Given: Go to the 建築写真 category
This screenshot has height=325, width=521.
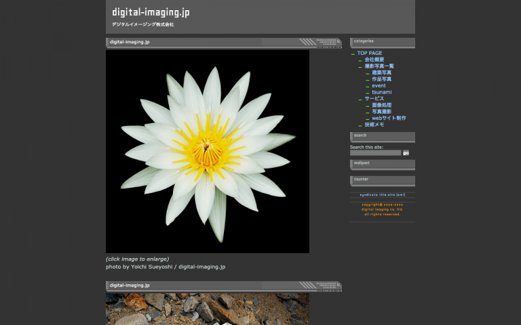Looking at the screenshot, I should (x=381, y=72).
